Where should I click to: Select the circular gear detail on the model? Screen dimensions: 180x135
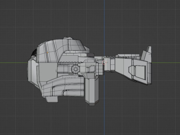pos(75,69)
